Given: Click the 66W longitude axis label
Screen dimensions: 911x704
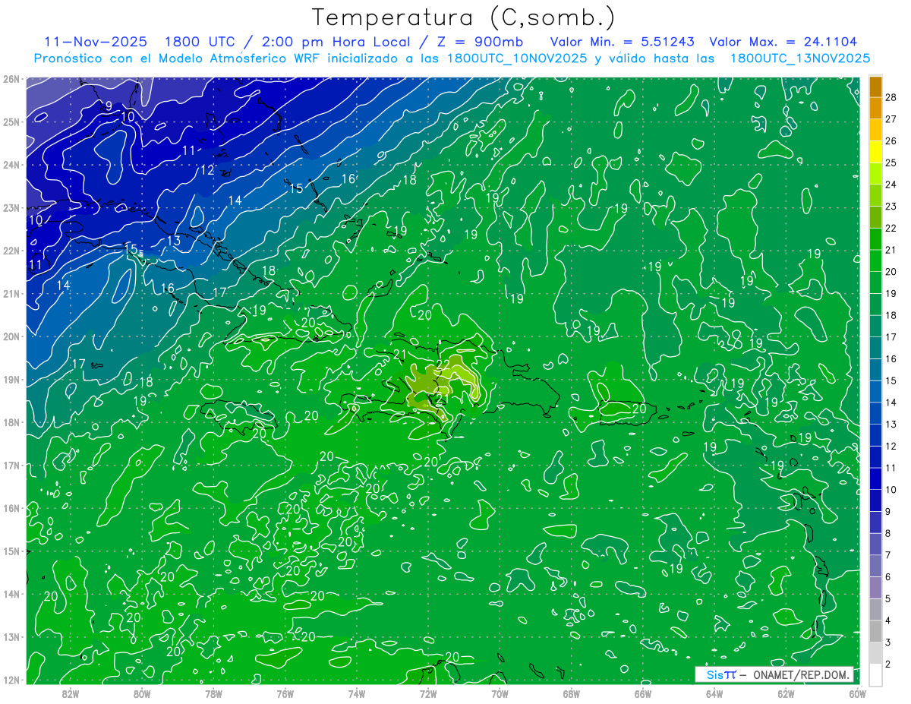Looking at the screenshot, I should point(642,693).
